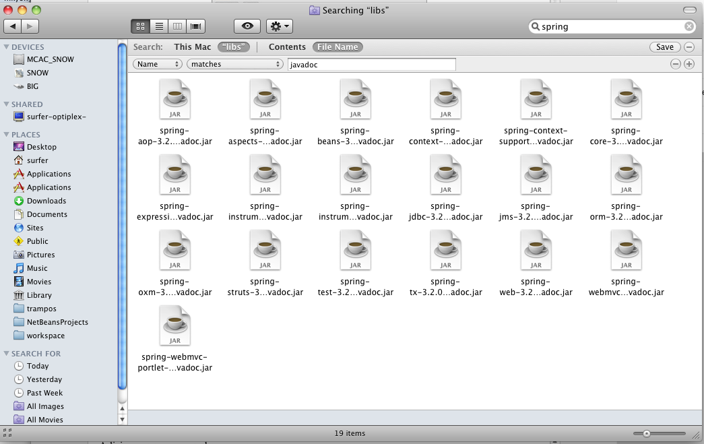704x444 pixels.
Task: Save this search
Action: pyautogui.click(x=664, y=46)
